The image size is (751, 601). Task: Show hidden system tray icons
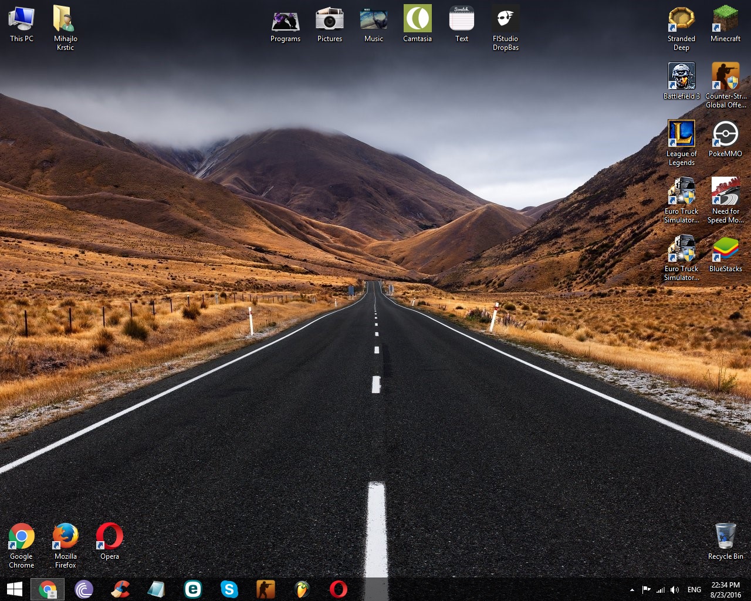tap(632, 590)
